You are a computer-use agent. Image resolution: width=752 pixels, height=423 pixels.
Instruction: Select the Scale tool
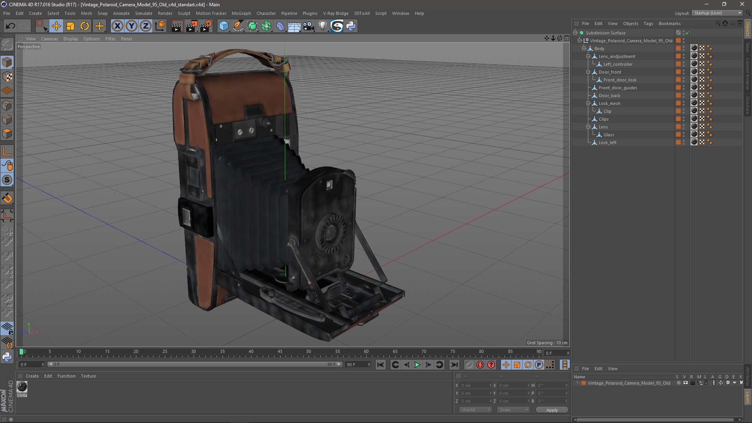pos(70,26)
